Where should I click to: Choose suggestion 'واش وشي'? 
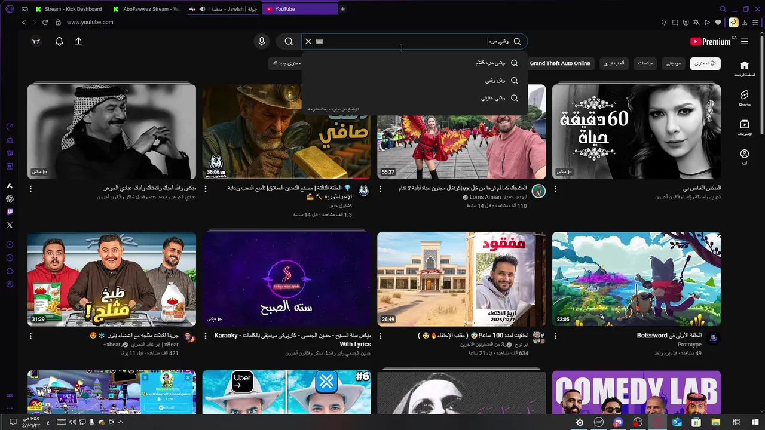415,80
